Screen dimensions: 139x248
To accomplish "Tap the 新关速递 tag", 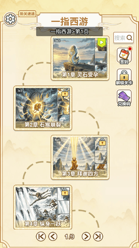I will pyautogui.click(x=27, y=14).
